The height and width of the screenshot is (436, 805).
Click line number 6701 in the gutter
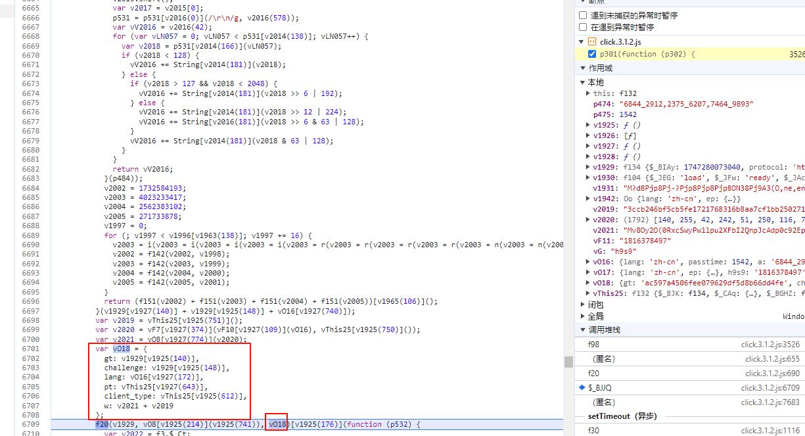(x=30, y=349)
